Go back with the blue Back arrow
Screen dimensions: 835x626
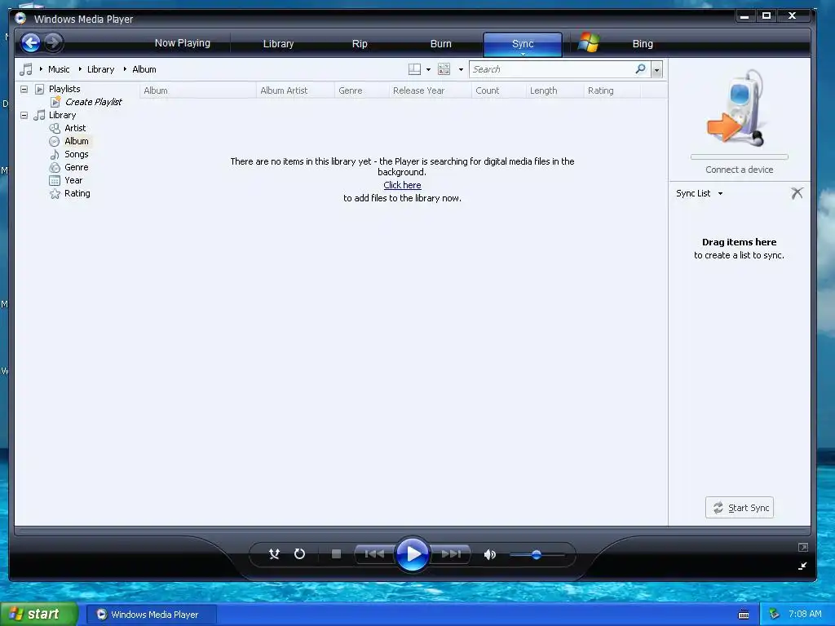31,42
